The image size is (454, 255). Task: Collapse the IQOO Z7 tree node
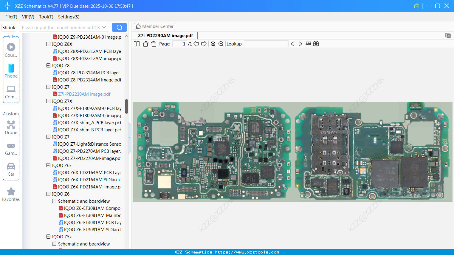[x=48, y=137]
